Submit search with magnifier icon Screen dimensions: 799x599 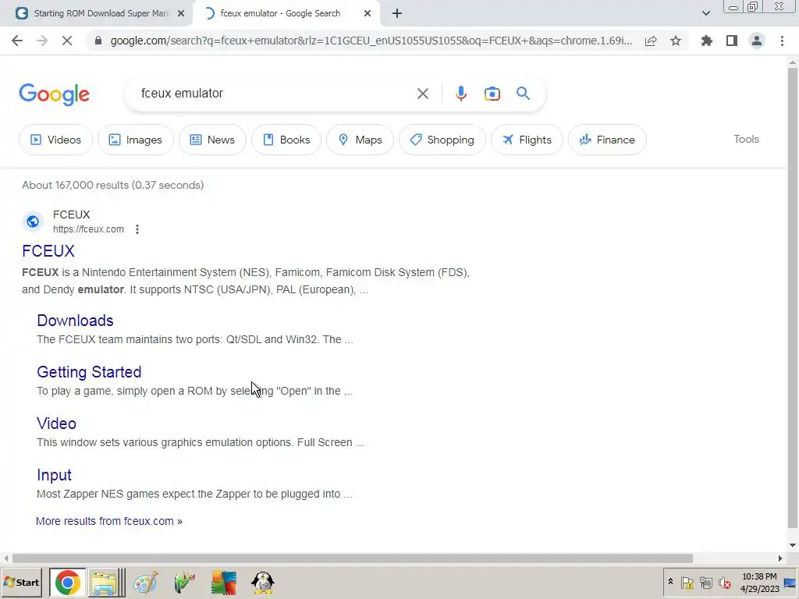click(x=523, y=94)
